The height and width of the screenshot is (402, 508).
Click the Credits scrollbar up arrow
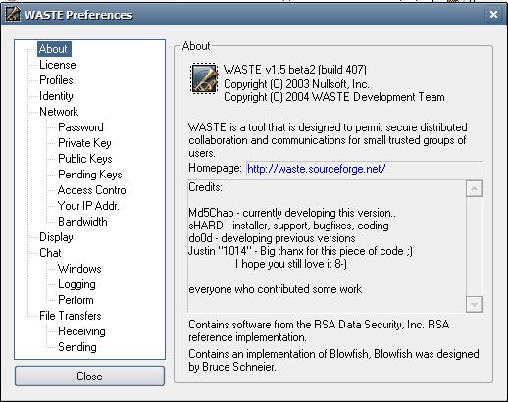474,188
